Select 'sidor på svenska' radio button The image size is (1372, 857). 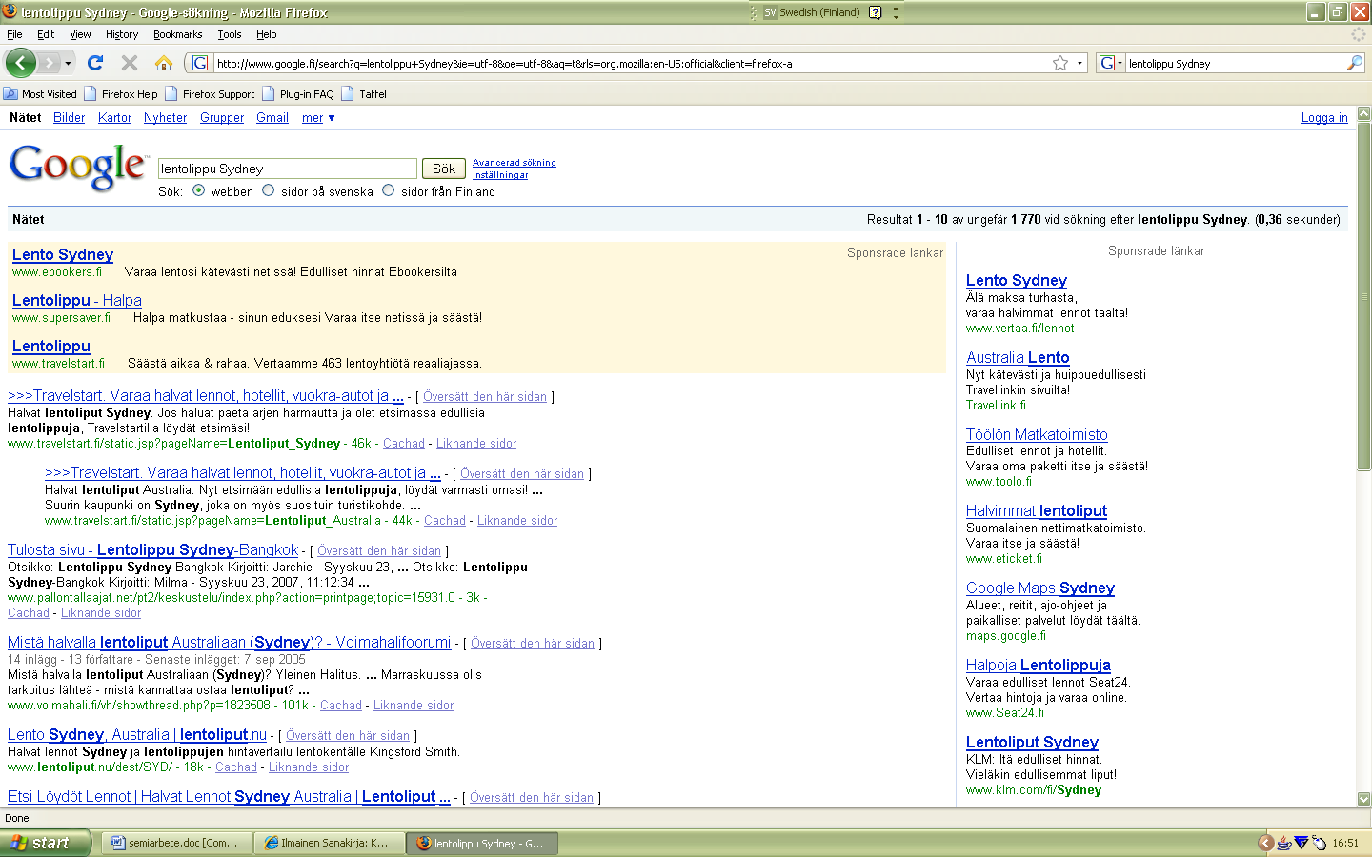pos(269,190)
